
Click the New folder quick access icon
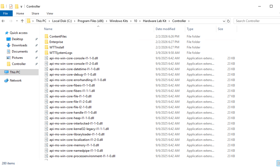tap(17, 6)
